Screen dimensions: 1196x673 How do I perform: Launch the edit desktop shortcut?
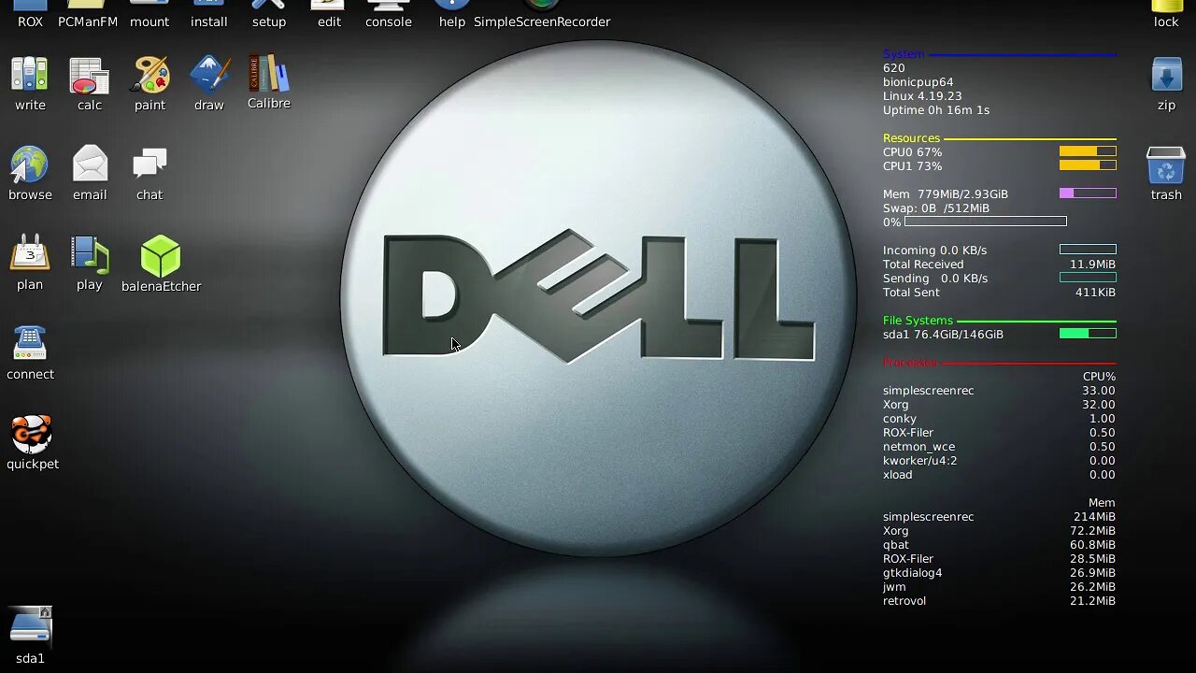329,14
